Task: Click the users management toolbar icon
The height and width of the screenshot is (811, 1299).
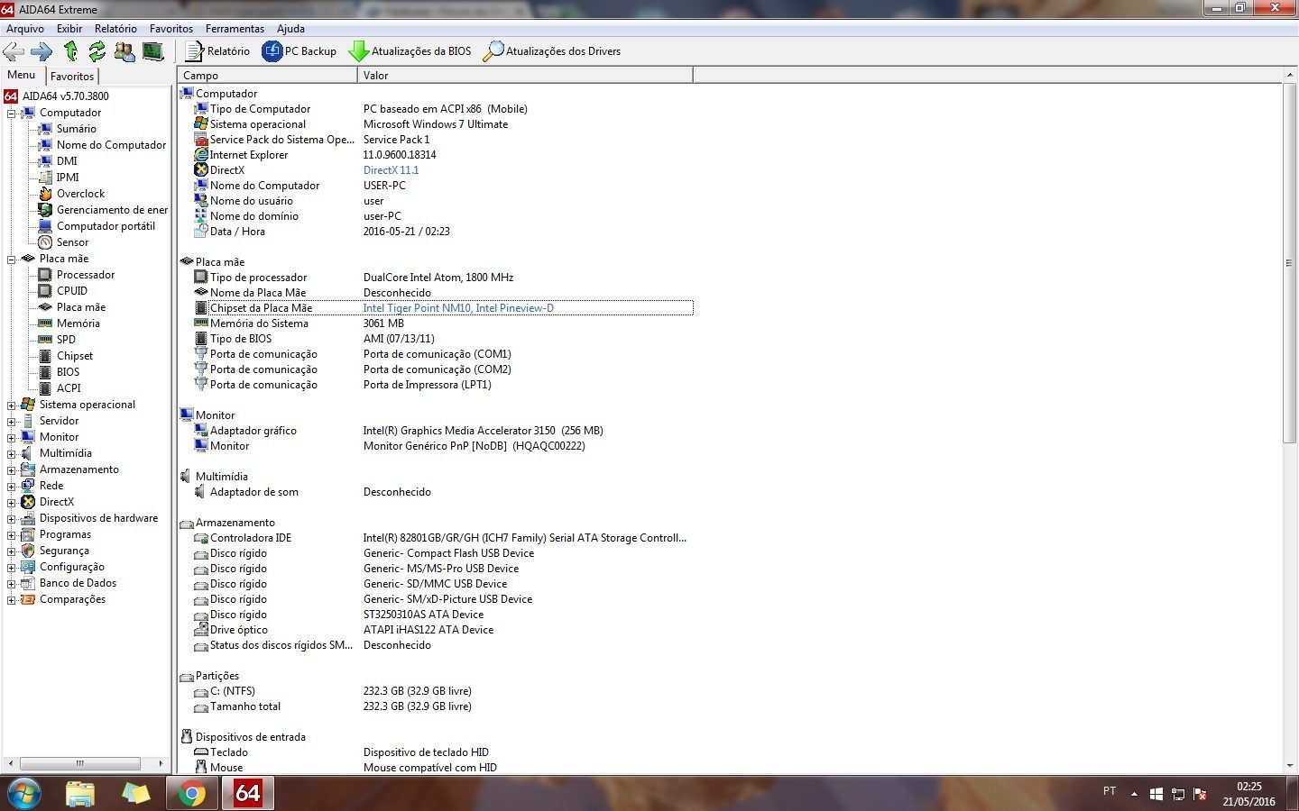Action: (124, 51)
